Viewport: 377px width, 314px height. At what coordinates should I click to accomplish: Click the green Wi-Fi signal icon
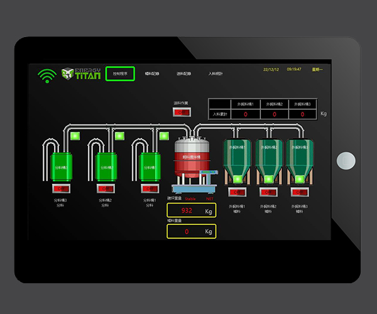coord(46,75)
